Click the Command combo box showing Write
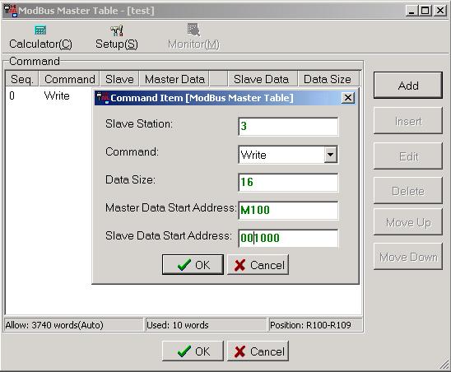451x372 pixels. point(288,155)
